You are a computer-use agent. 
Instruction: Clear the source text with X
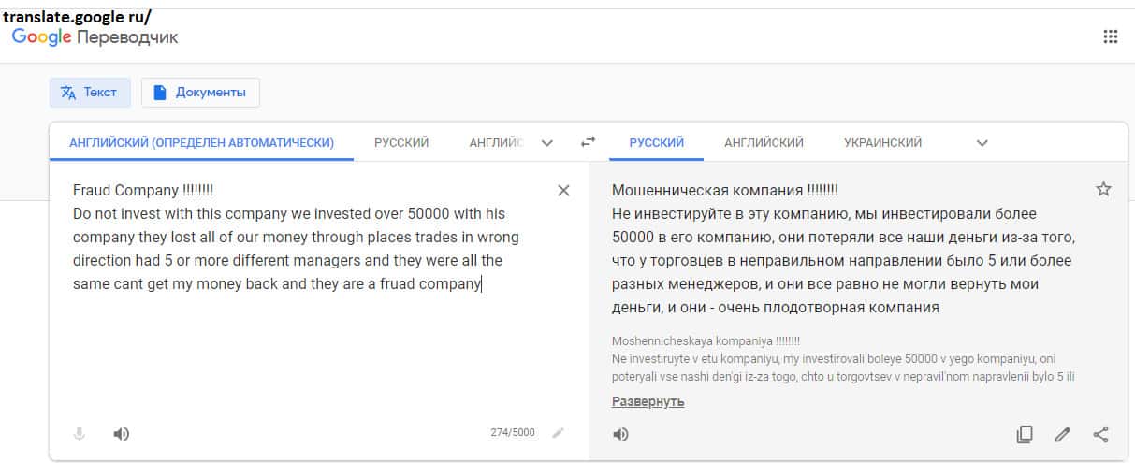(x=563, y=191)
